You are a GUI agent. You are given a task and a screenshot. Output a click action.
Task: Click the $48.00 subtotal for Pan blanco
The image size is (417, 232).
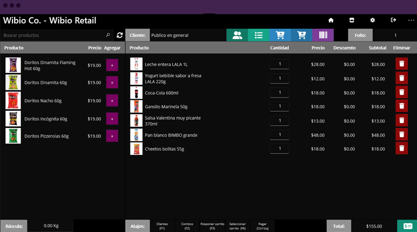pyautogui.click(x=378, y=135)
